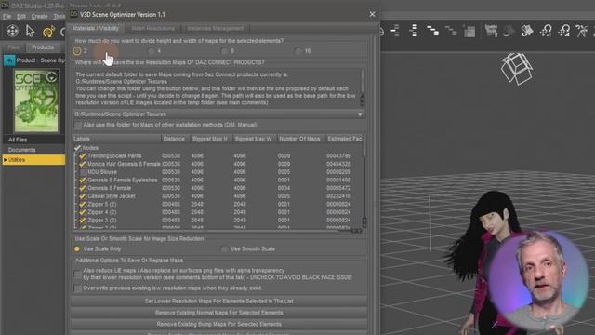
Task: Click the tilted cards toolbar icon
Action: [x=527, y=31]
